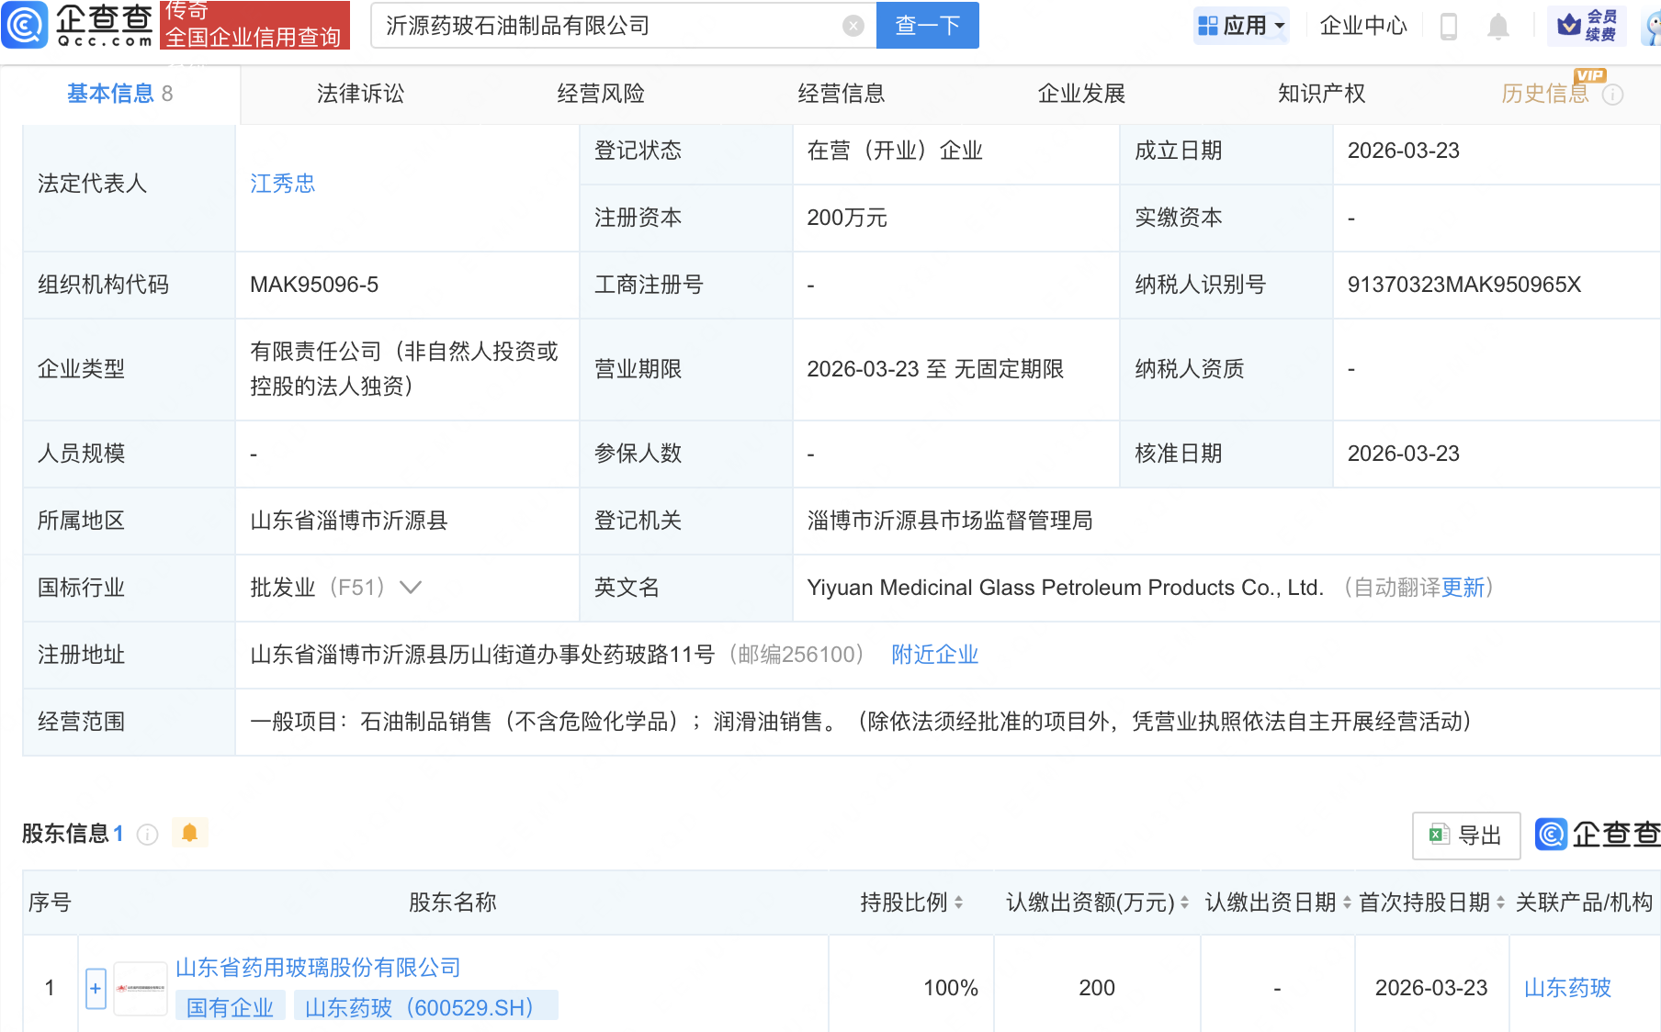
Task: Open the notification bell in the top bar
Action: 1497,25
